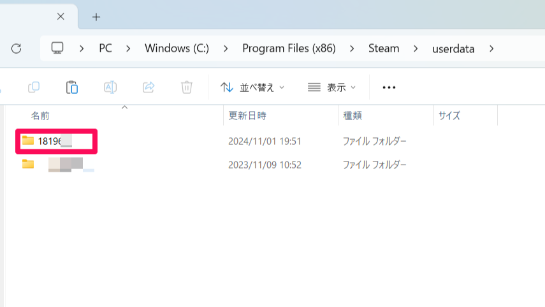545x307 pixels.
Task: Go to Windows (C:) breadcrumb
Action: point(177,49)
